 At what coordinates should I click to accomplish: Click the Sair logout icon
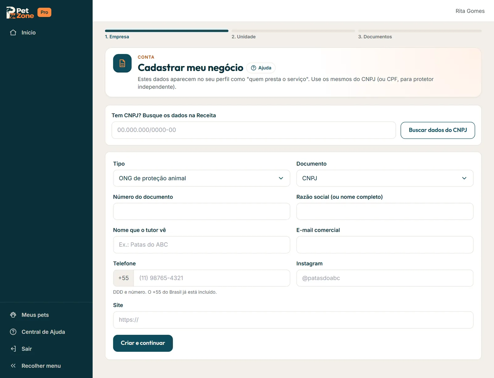13,349
